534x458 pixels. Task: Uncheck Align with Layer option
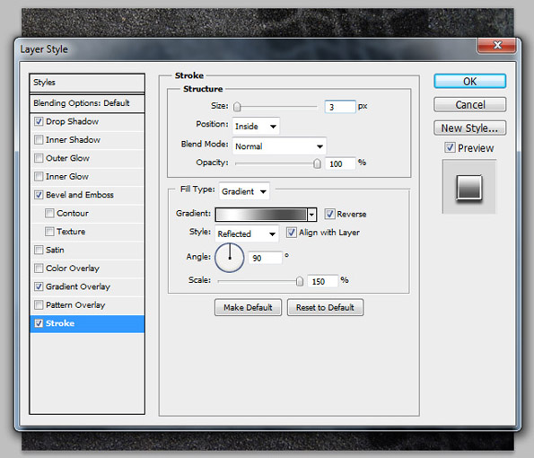291,233
